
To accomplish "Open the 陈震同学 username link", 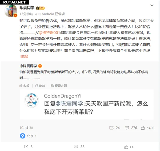I will click(x=27, y=8).
